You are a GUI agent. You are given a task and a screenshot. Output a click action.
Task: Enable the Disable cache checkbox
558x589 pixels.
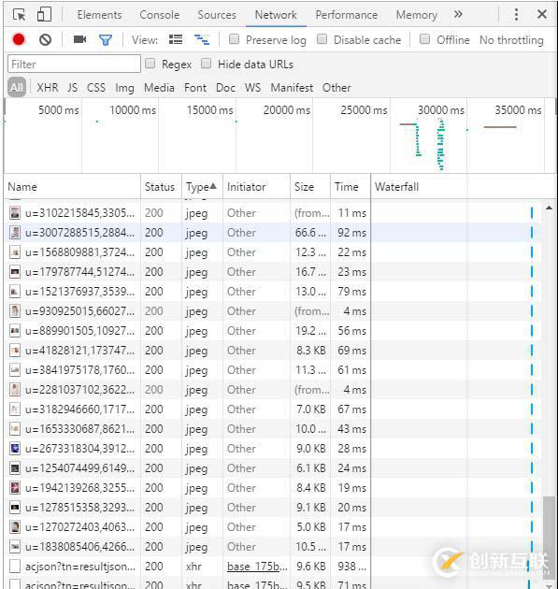point(322,39)
